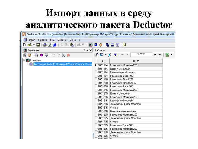Select the cell Велосипед Road-550-W
This screenshot has height=149, width=198.
tap(136, 83)
